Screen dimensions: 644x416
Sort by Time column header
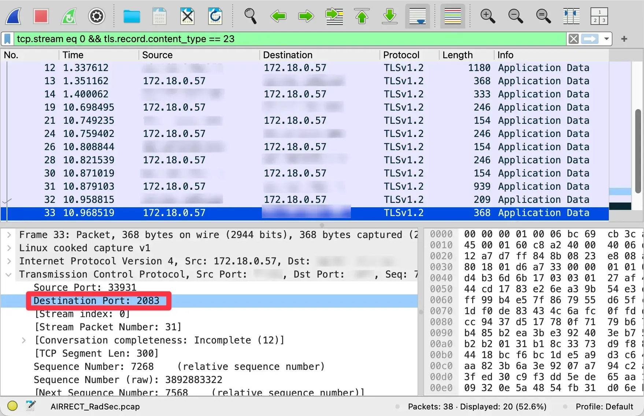tap(99, 55)
